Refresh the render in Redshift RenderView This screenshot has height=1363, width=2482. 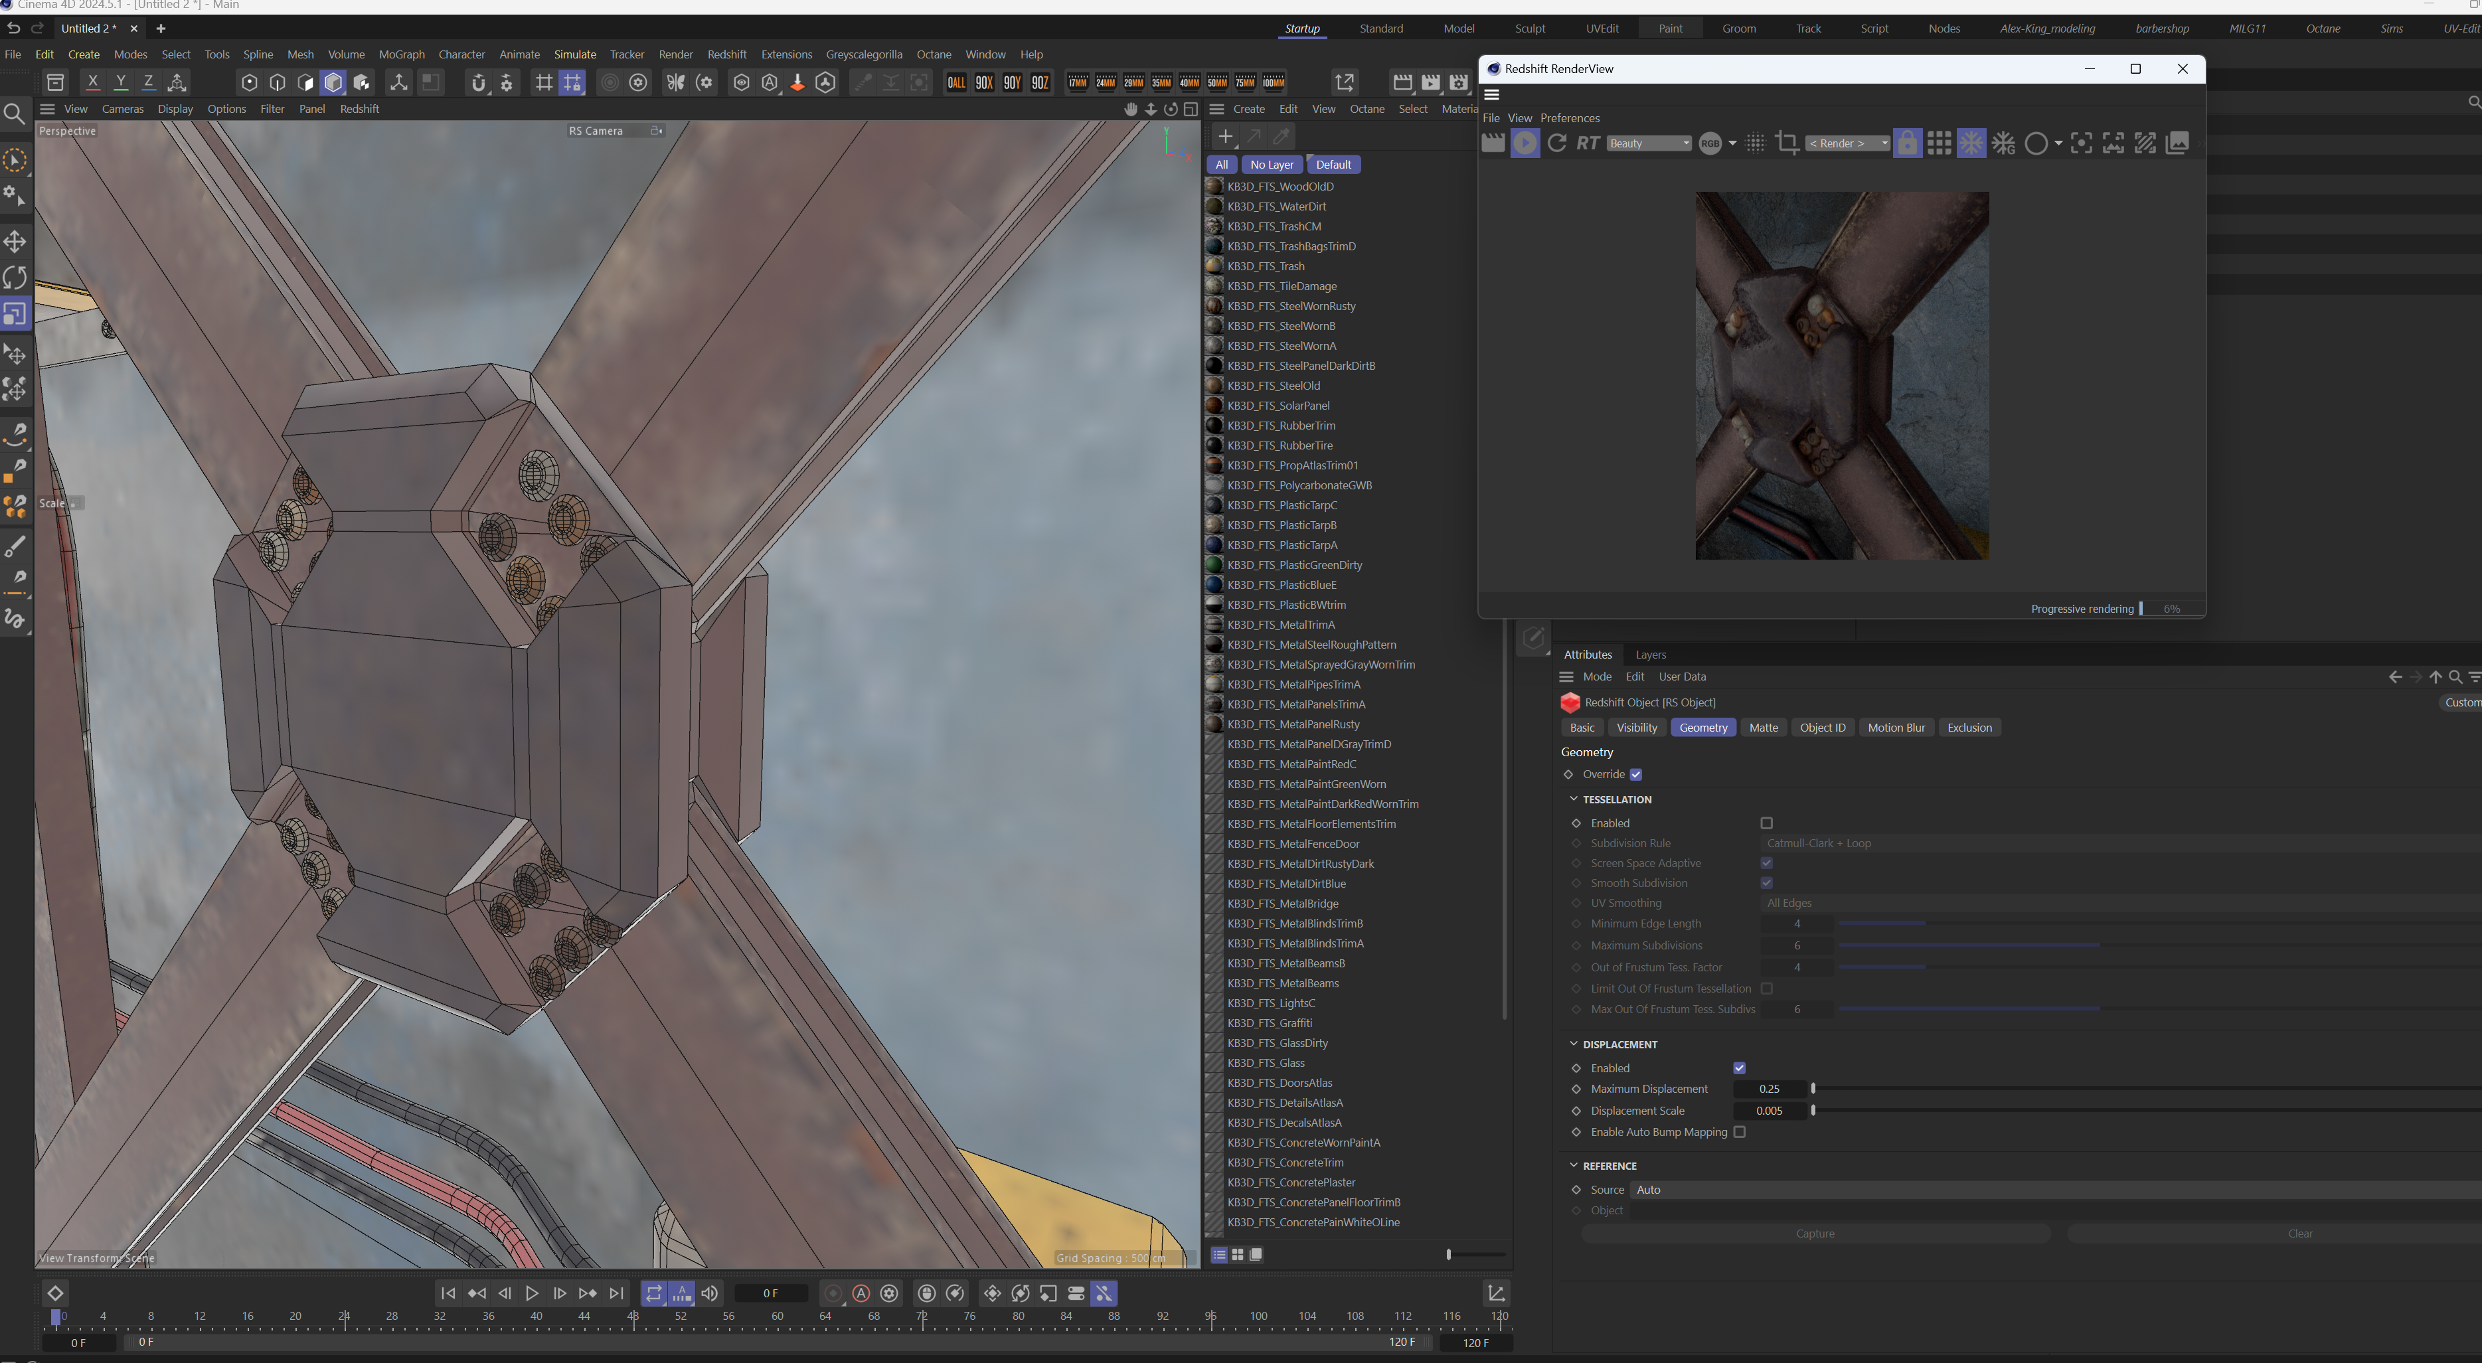pyautogui.click(x=1556, y=143)
